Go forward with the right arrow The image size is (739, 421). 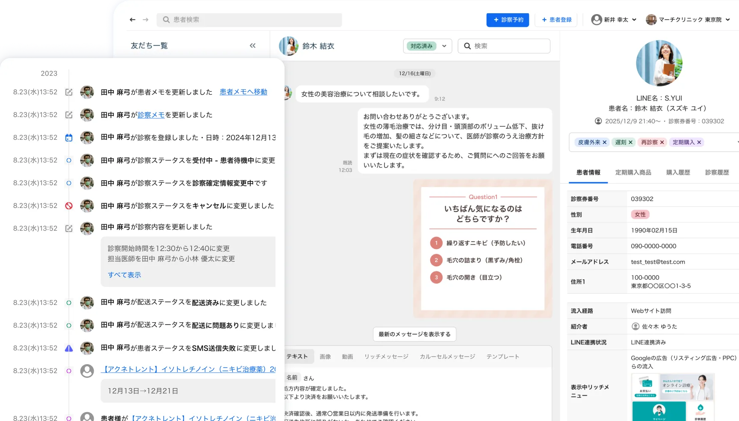pos(145,20)
